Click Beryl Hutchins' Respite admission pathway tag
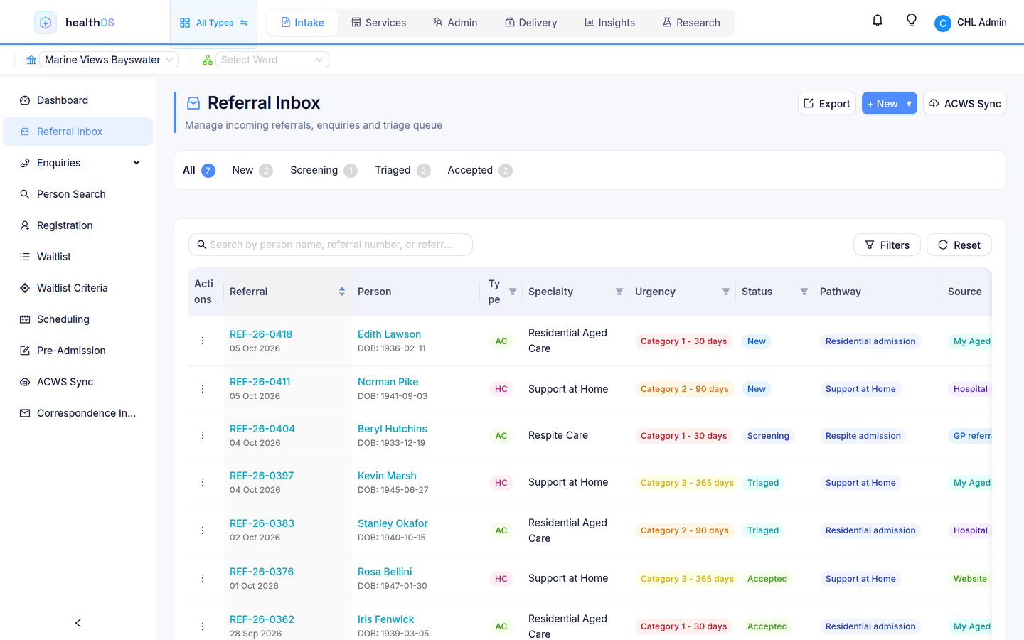 coord(863,436)
